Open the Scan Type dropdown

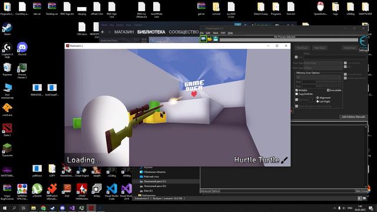click(x=323, y=63)
